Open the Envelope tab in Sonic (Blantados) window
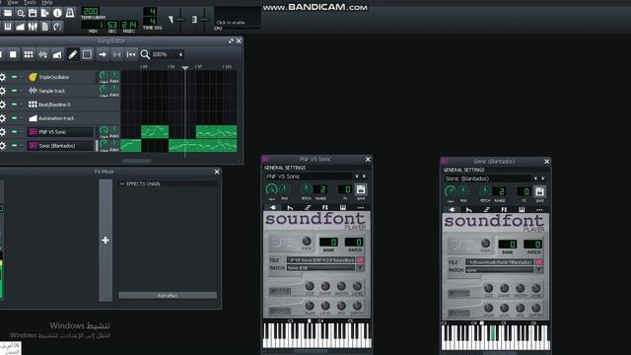The image size is (631, 355). tap(469, 210)
